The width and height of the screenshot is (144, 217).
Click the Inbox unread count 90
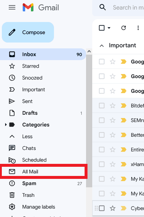coord(79,55)
